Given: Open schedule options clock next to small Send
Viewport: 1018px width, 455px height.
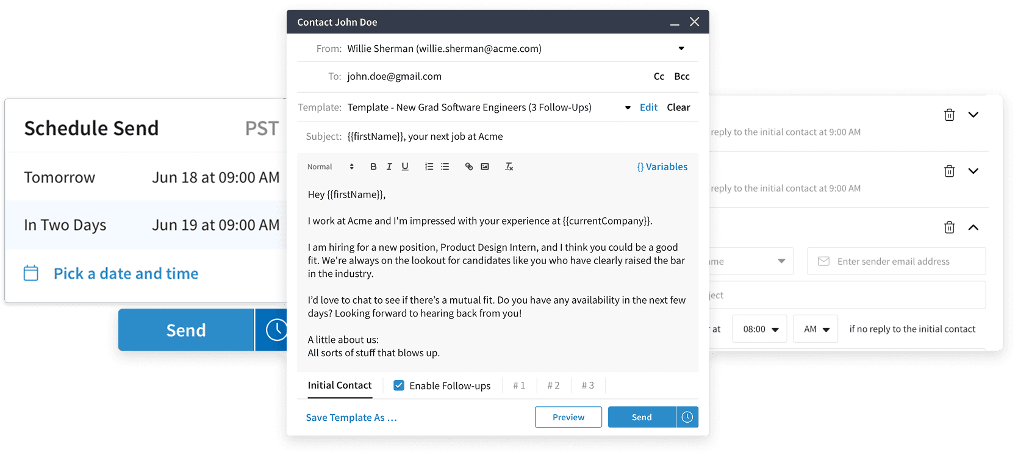Looking at the screenshot, I should click(687, 417).
